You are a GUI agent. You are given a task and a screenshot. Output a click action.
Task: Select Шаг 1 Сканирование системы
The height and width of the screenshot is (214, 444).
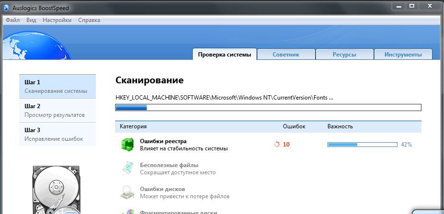58,87
